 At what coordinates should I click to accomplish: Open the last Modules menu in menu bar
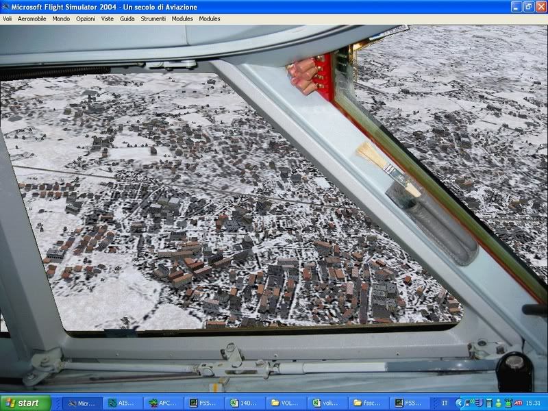point(210,19)
